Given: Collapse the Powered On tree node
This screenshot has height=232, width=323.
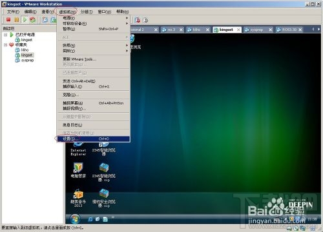Looking at the screenshot, I should click(6, 35).
